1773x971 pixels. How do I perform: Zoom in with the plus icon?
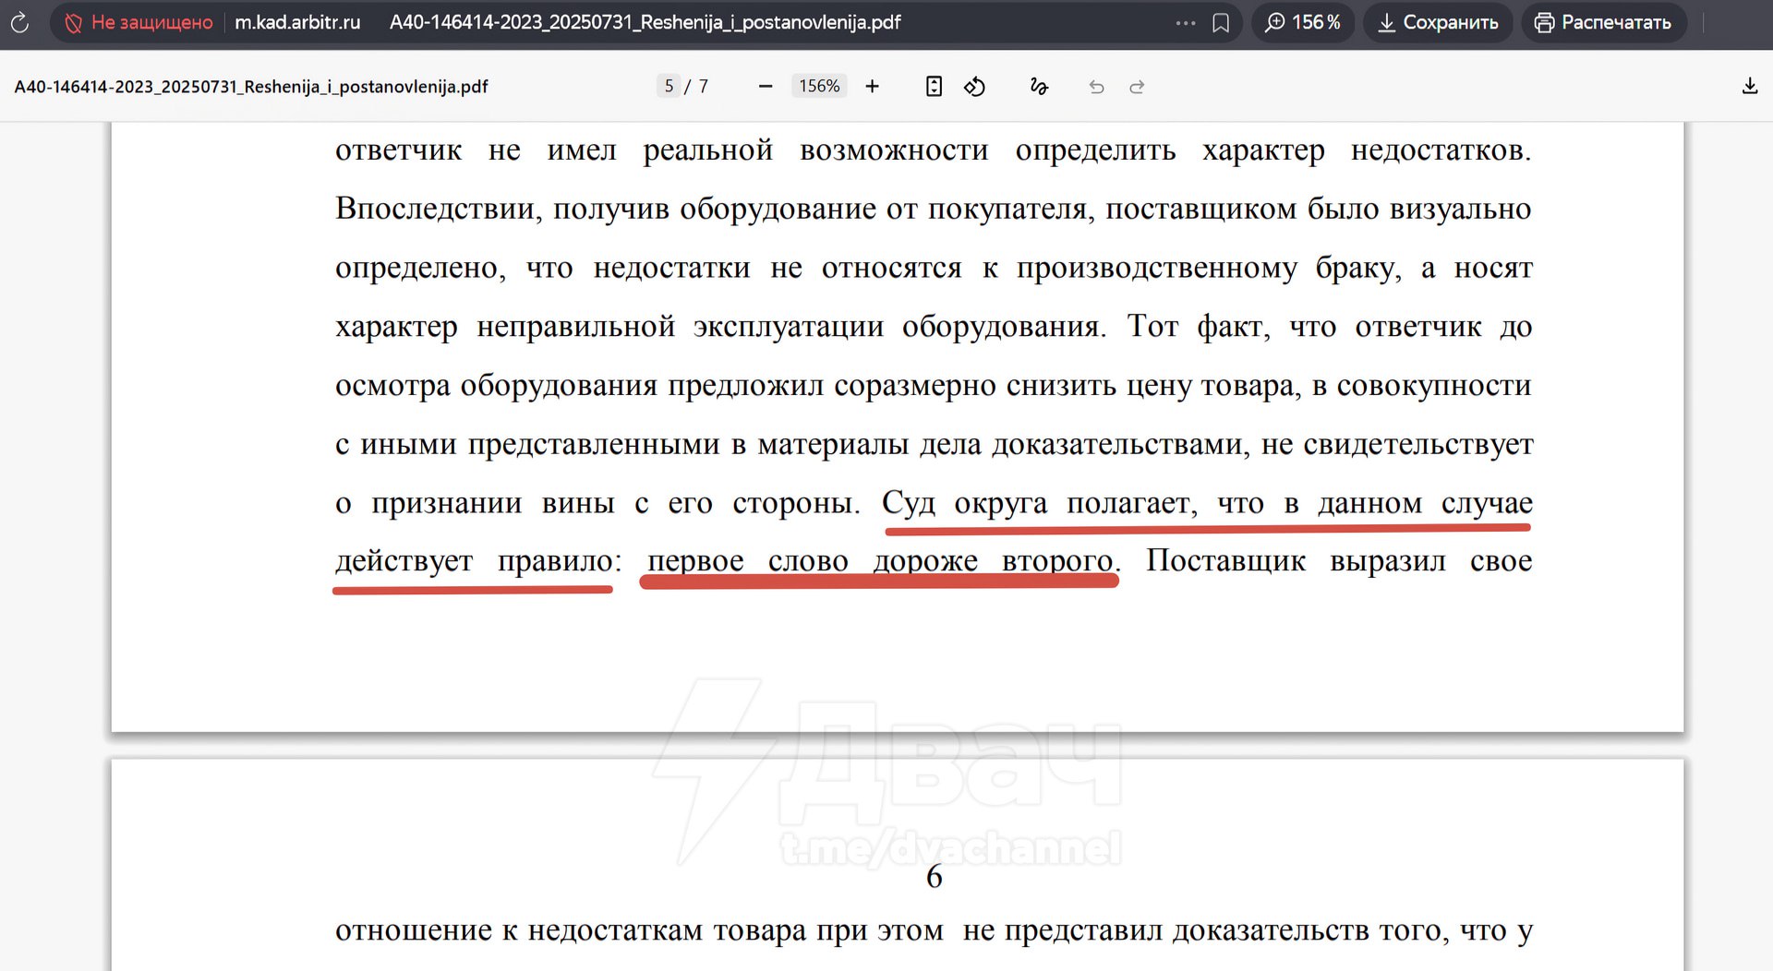[x=872, y=87]
